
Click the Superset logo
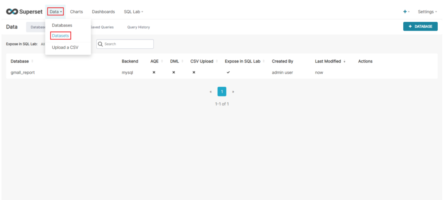coord(24,12)
